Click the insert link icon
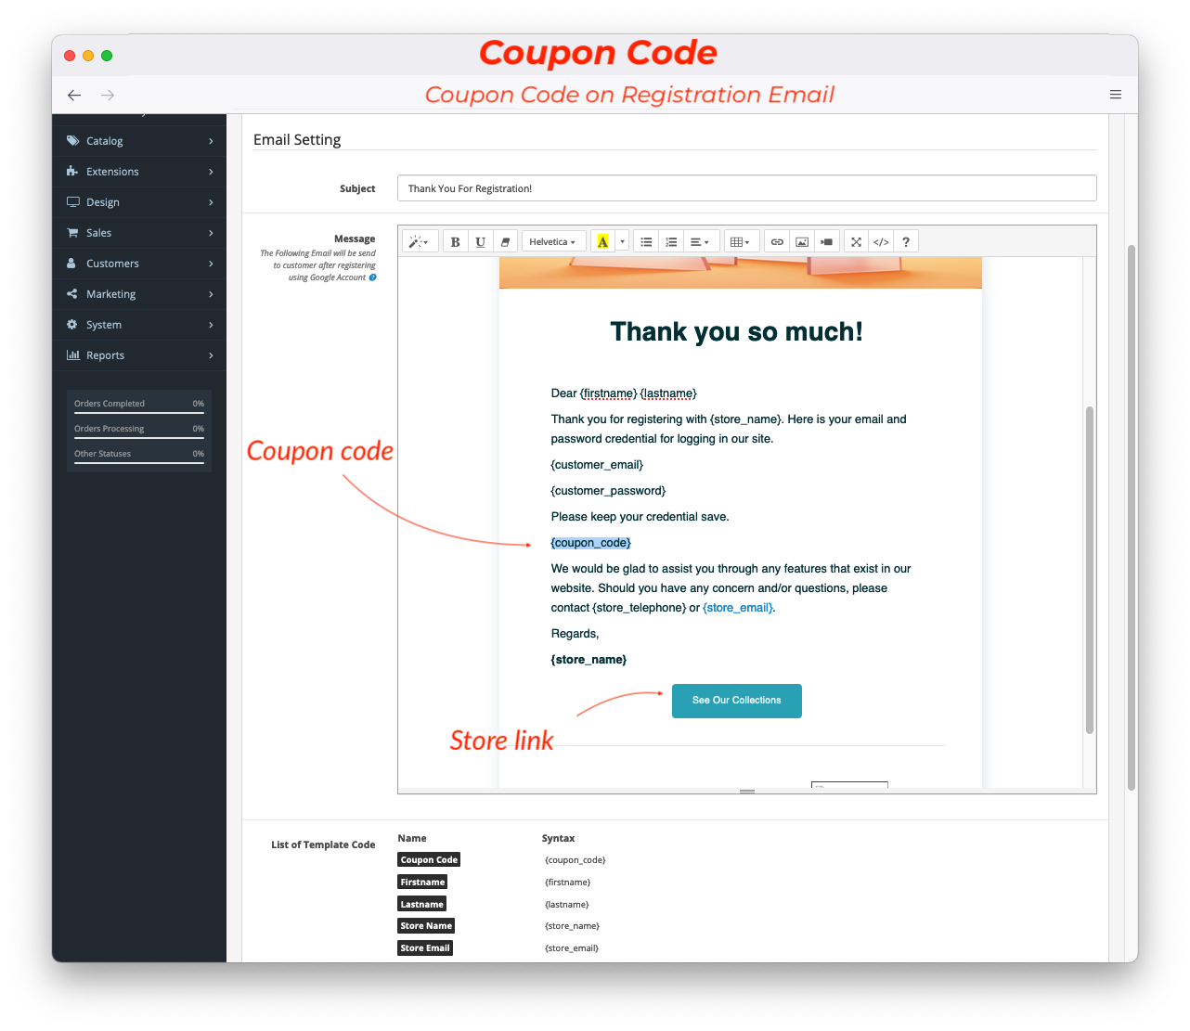 coord(777,242)
